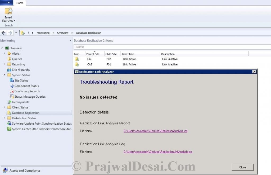Click the Alerts folder icon
Viewport: 271px width, 175px height.
(9, 53)
